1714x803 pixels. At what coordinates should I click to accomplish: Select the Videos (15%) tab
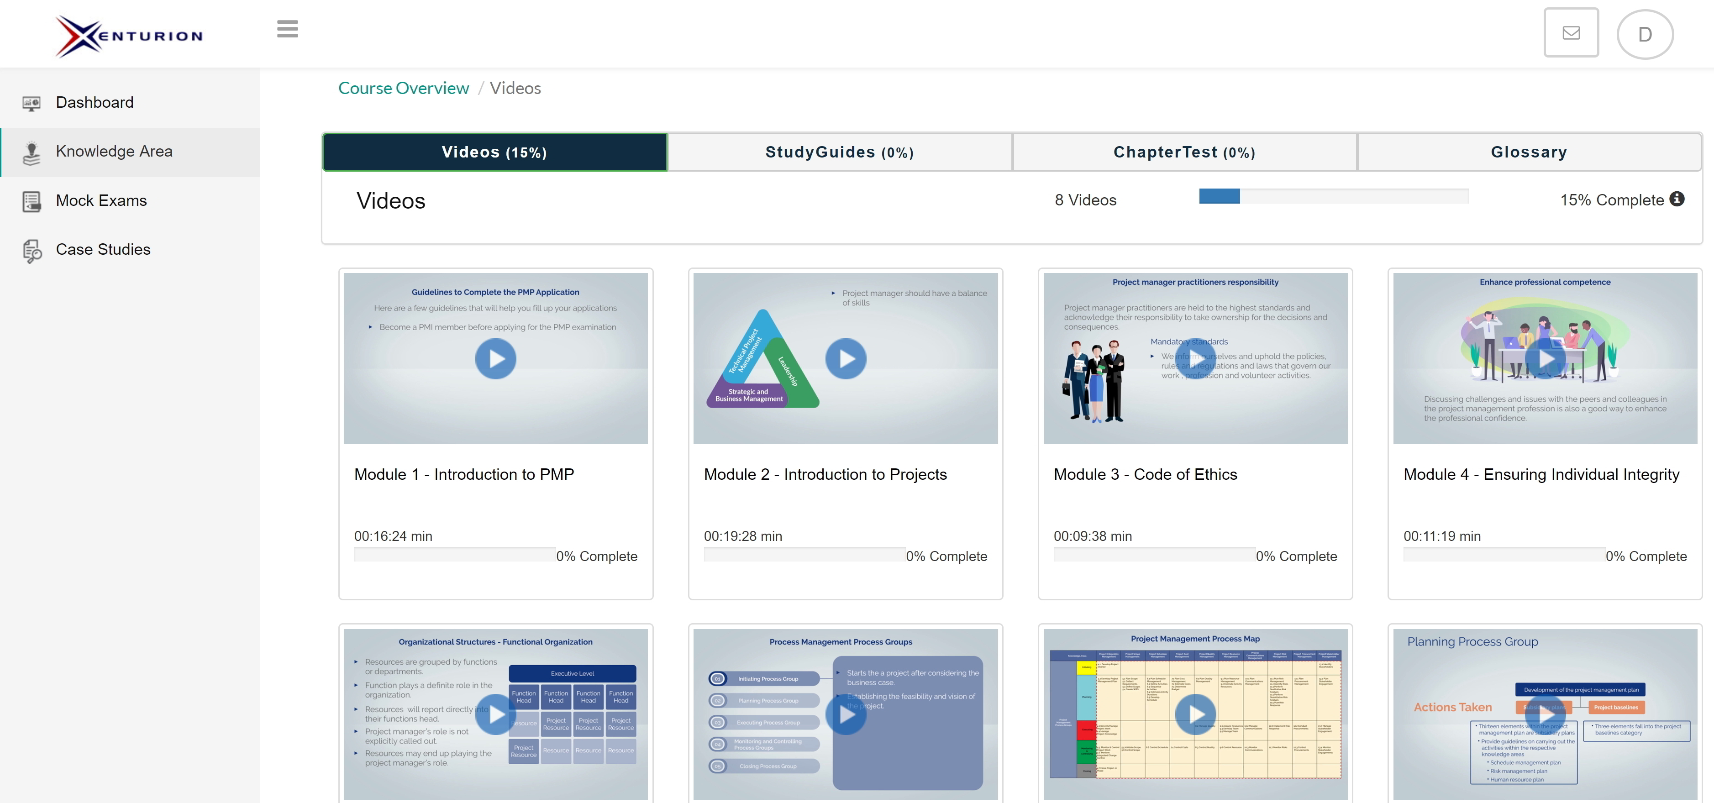point(494,152)
